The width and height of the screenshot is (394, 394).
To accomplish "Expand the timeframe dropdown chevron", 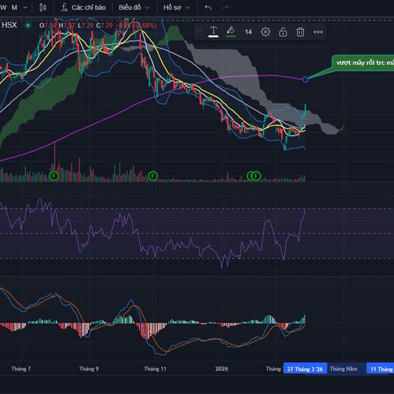I will coord(25,8).
